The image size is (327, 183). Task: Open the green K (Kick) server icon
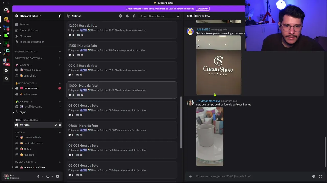tap(6, 35)
